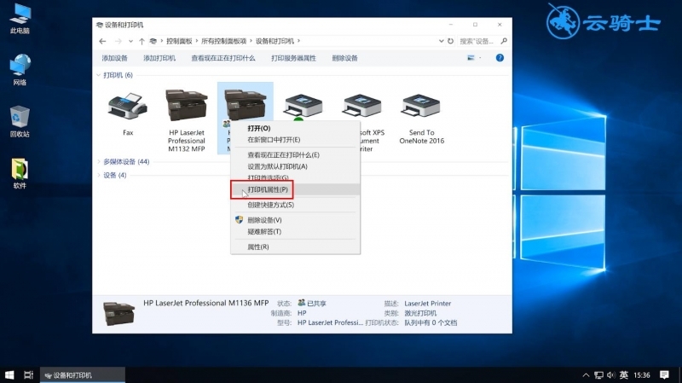Click the printer thumbnail in details pane
682x383 pixels.
point(118,313)
